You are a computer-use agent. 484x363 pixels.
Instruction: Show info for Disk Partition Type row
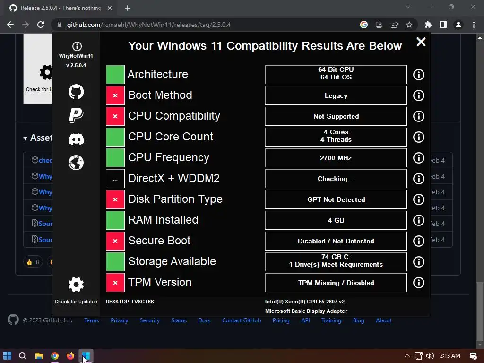tap(419, 199)
